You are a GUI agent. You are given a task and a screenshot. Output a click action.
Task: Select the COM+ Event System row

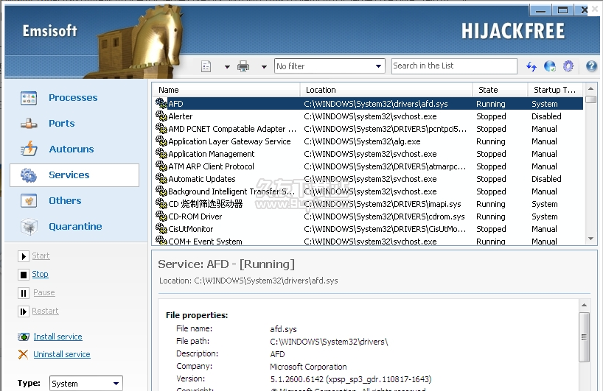(x=368, y=241)
